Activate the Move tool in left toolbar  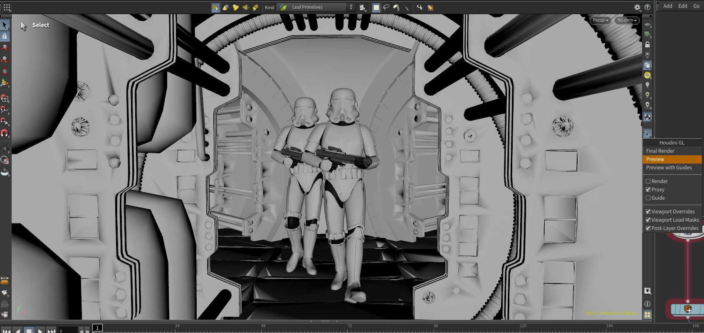click(x=5, y=48)
